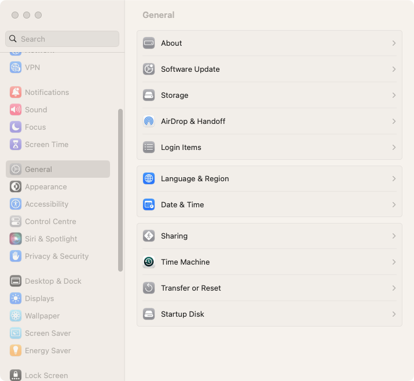Expand the Sharing row chevron
Screen dimensions: 414x381
[x=394, y=236]
